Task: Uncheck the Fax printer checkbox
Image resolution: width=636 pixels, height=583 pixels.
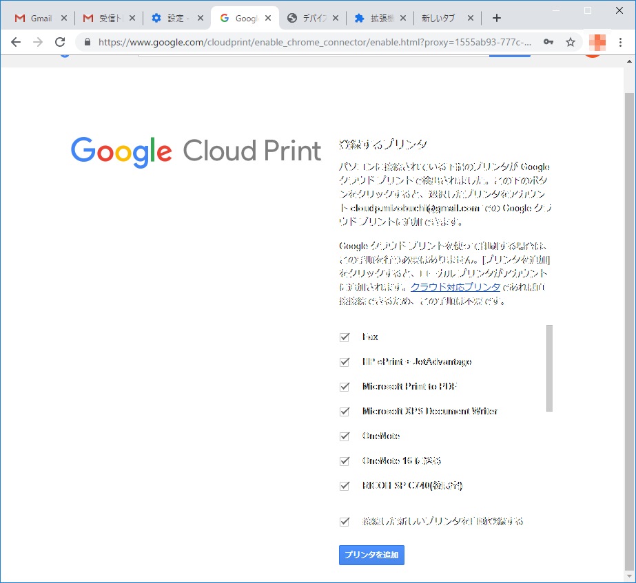Action: pyautogui.click(x=345, y=337)
